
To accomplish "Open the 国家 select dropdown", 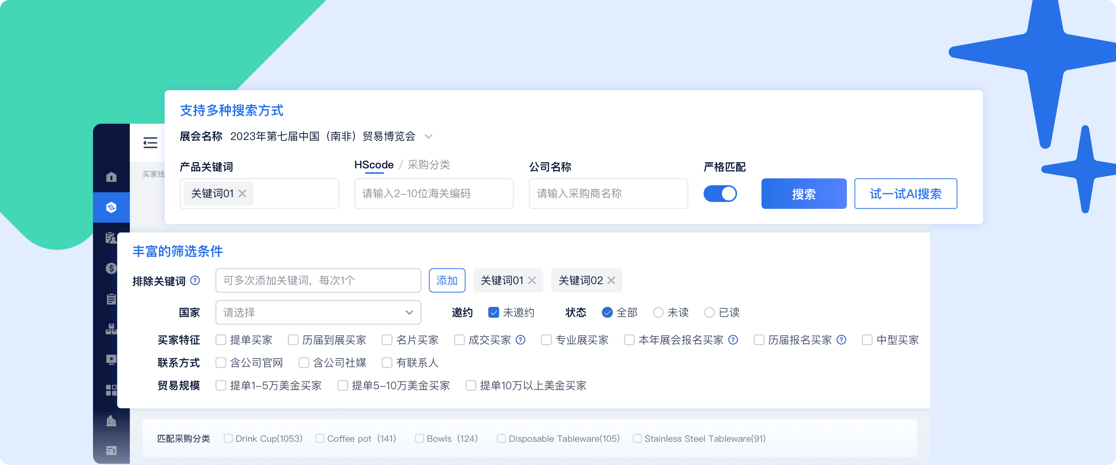I will point(318,312).
